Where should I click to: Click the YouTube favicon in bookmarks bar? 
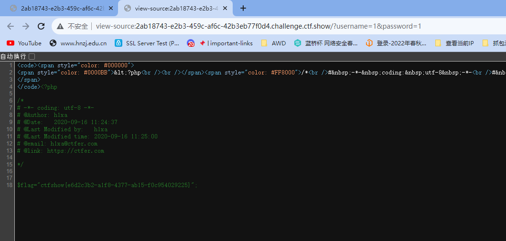coord(11,43)
